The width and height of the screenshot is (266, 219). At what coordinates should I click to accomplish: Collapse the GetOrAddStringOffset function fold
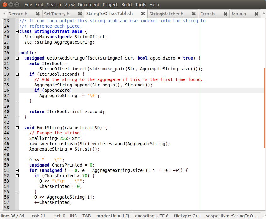(17, 58)
